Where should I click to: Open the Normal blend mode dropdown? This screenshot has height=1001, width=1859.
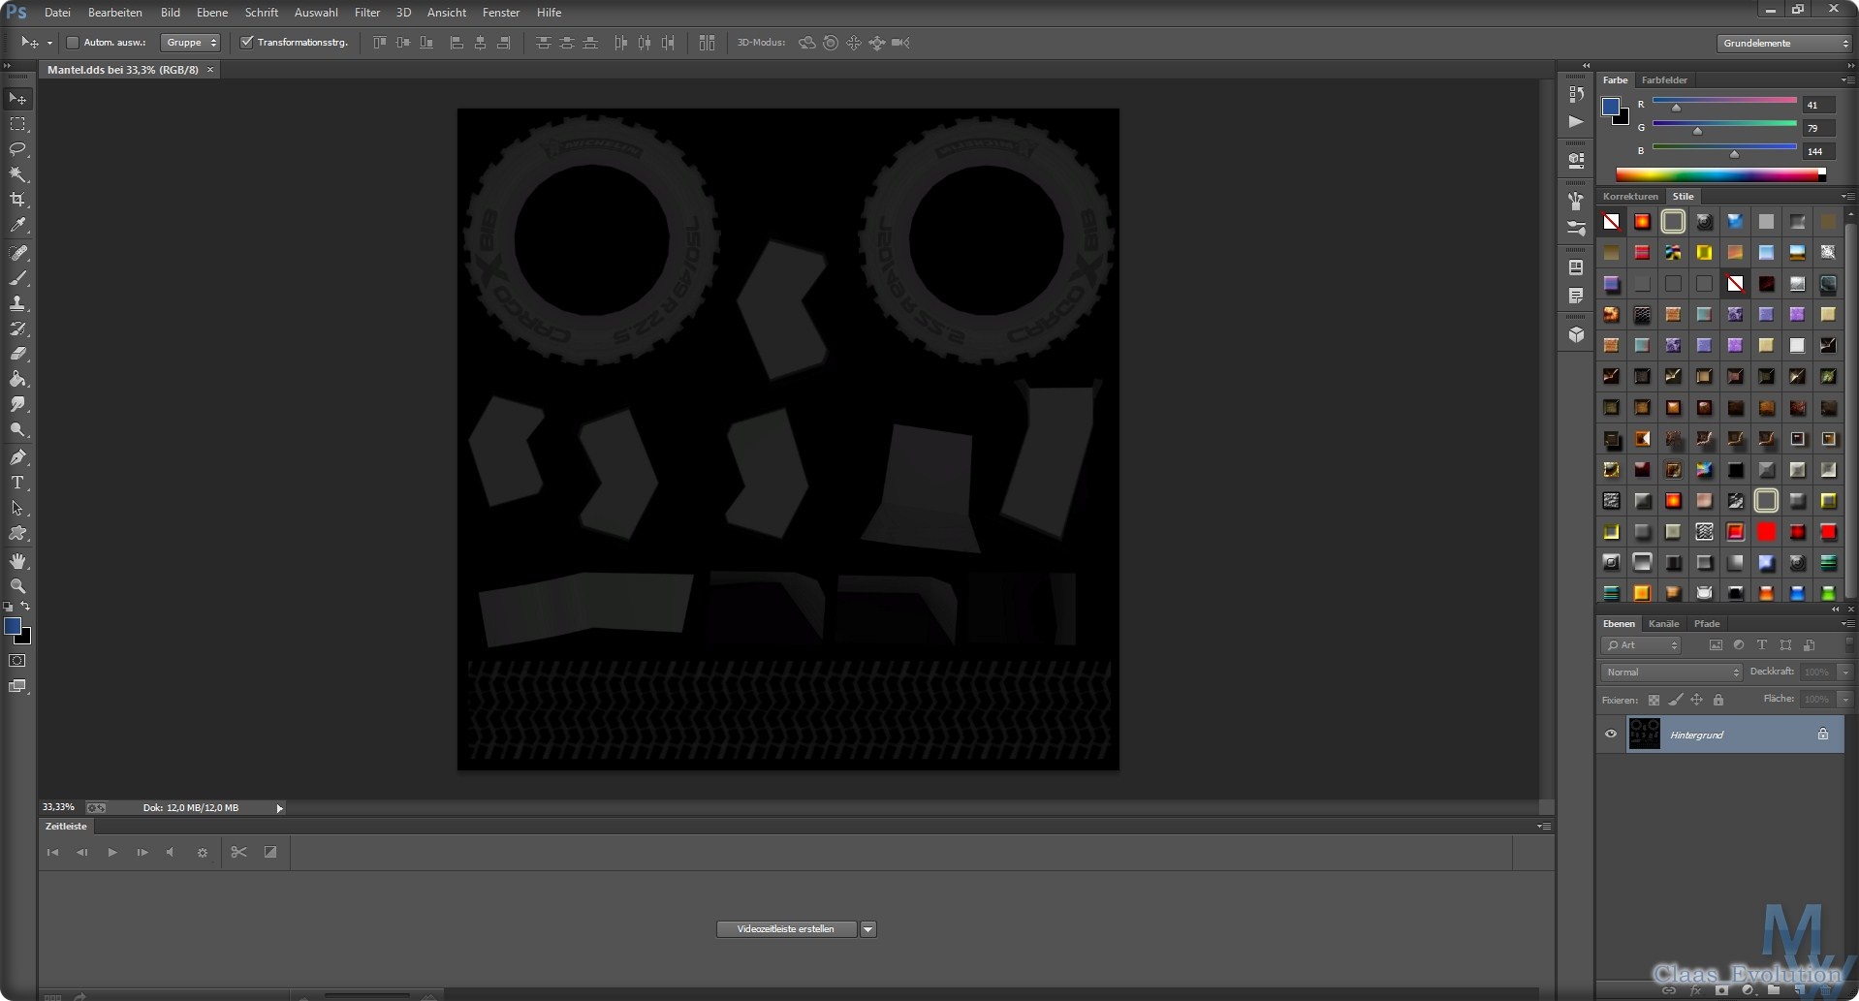(x=1671, y=673)
